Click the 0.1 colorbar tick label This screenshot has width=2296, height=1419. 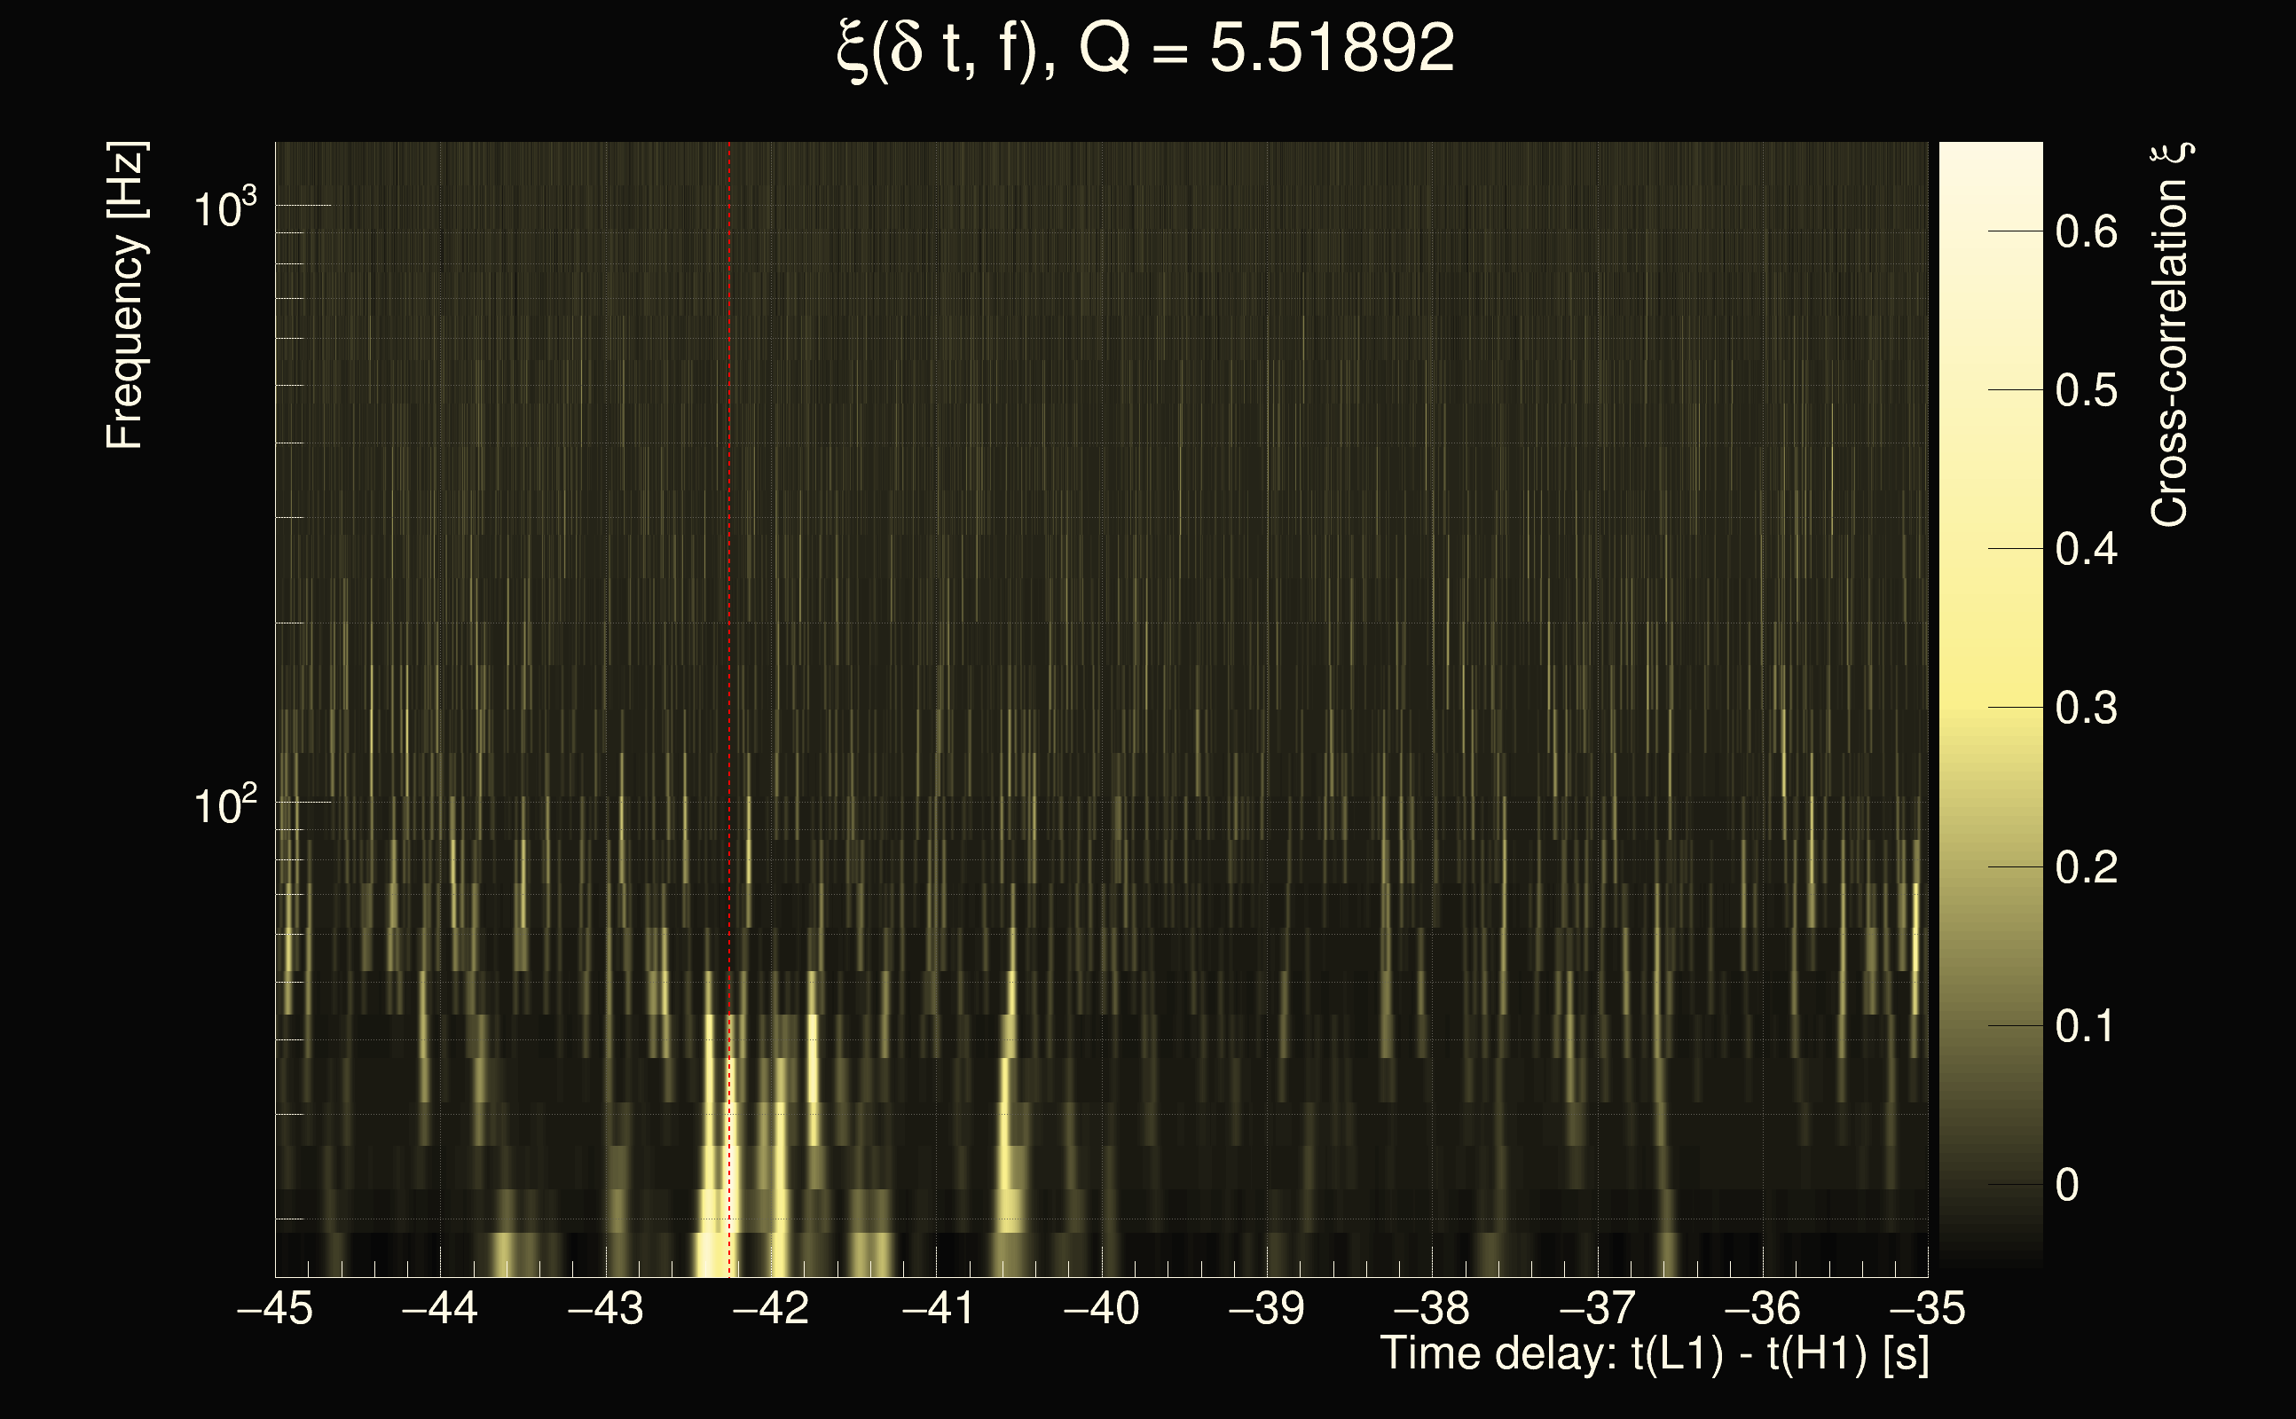(2086, 1026)
